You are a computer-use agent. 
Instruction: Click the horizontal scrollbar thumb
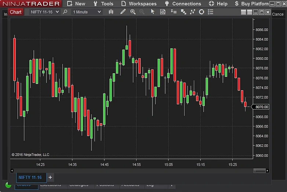[x=259, y=171]
